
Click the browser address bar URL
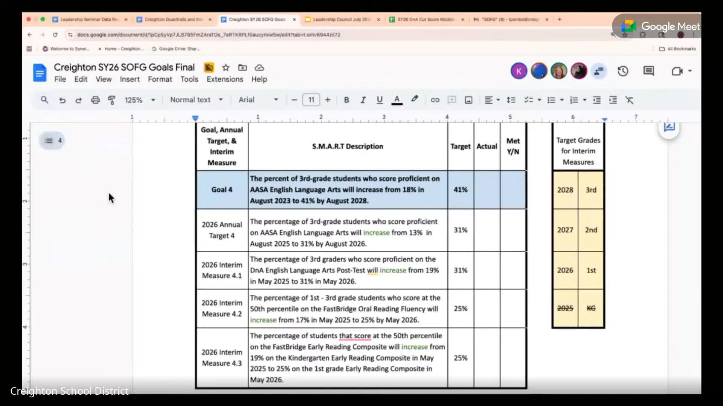click(x=209, y=35)
